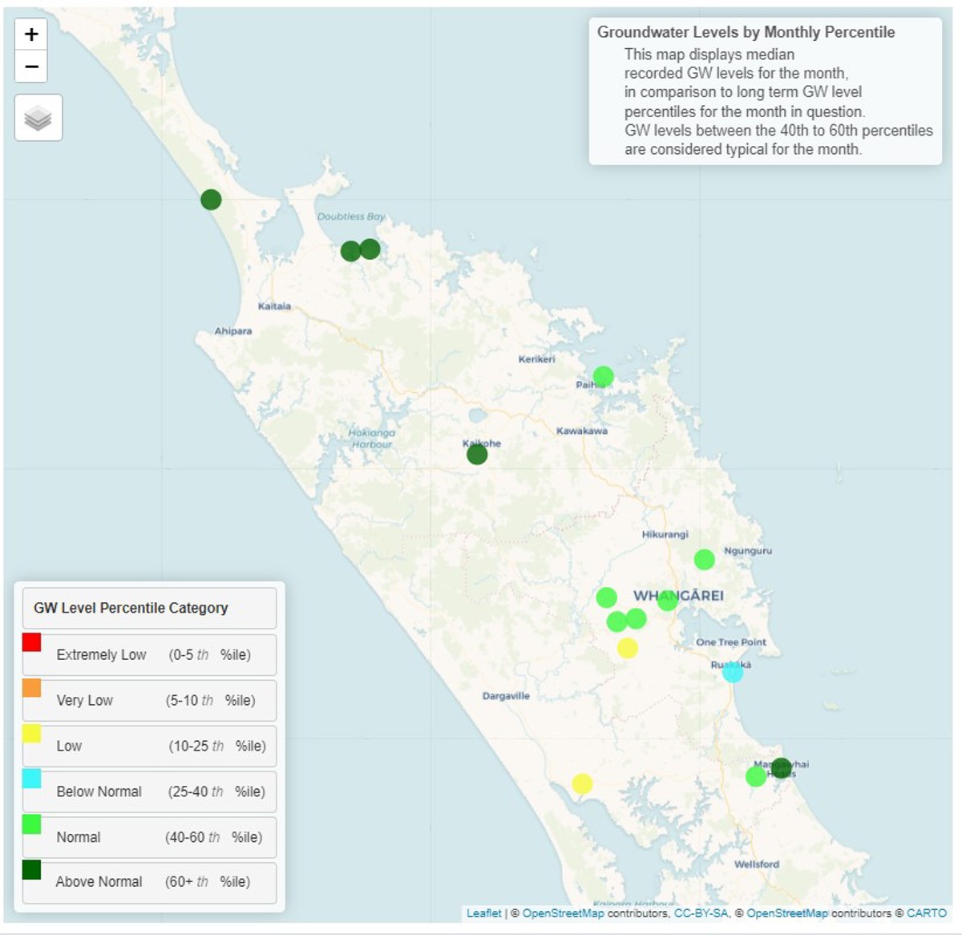Image resolution: width=962 pixels, height=935 pixels.
Task: Open the Leaflet attribution link
Action: (x=484, y=913)
